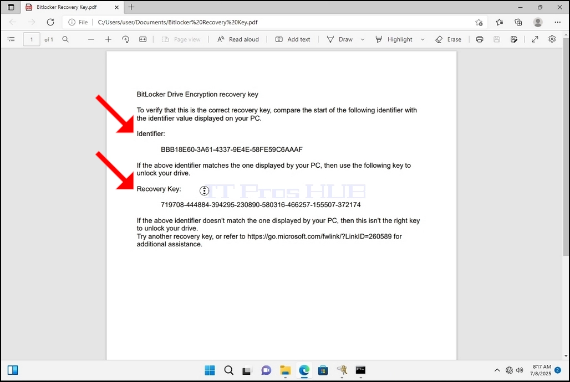Open the keys app on taskbar
Image resolution: width=570 pixels, height=382 pixels.
click(x=342, y=370)
